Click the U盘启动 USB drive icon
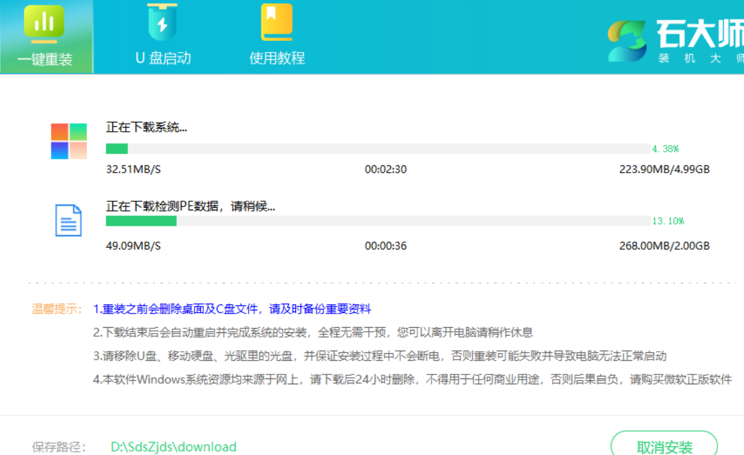 [162, 23]
